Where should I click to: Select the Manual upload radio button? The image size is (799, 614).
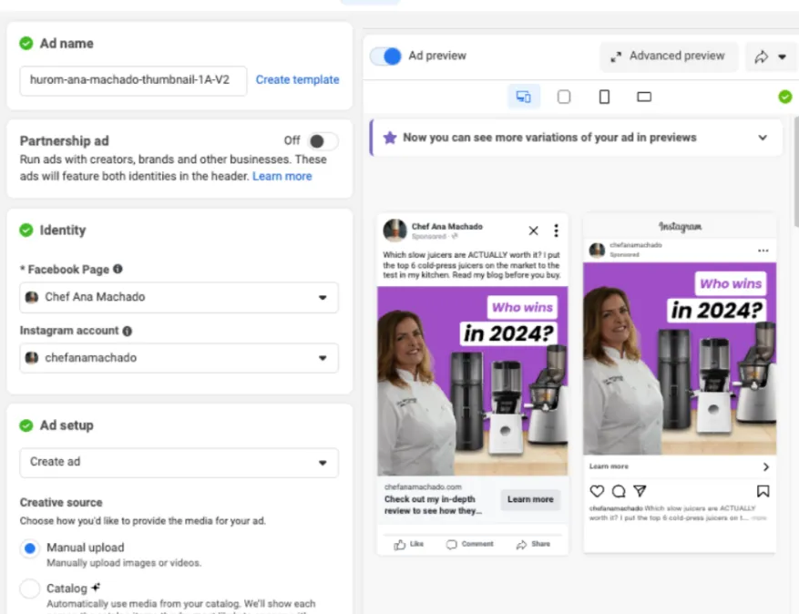(29, 548)
